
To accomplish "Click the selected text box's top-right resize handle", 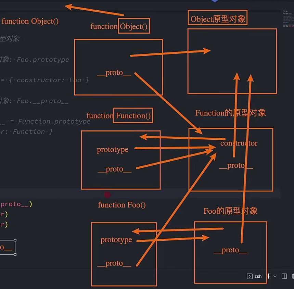I will pyautogui.click(x=15, y=240).
